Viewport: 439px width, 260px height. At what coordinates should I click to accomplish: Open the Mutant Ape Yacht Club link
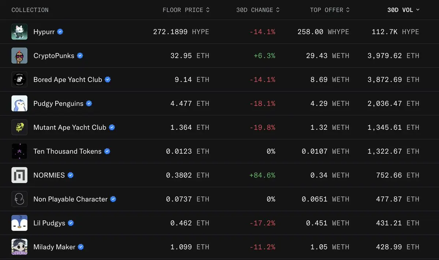click(70, 127)
